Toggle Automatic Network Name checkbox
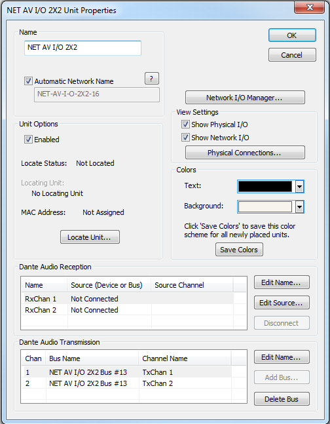 pos(28,81)
